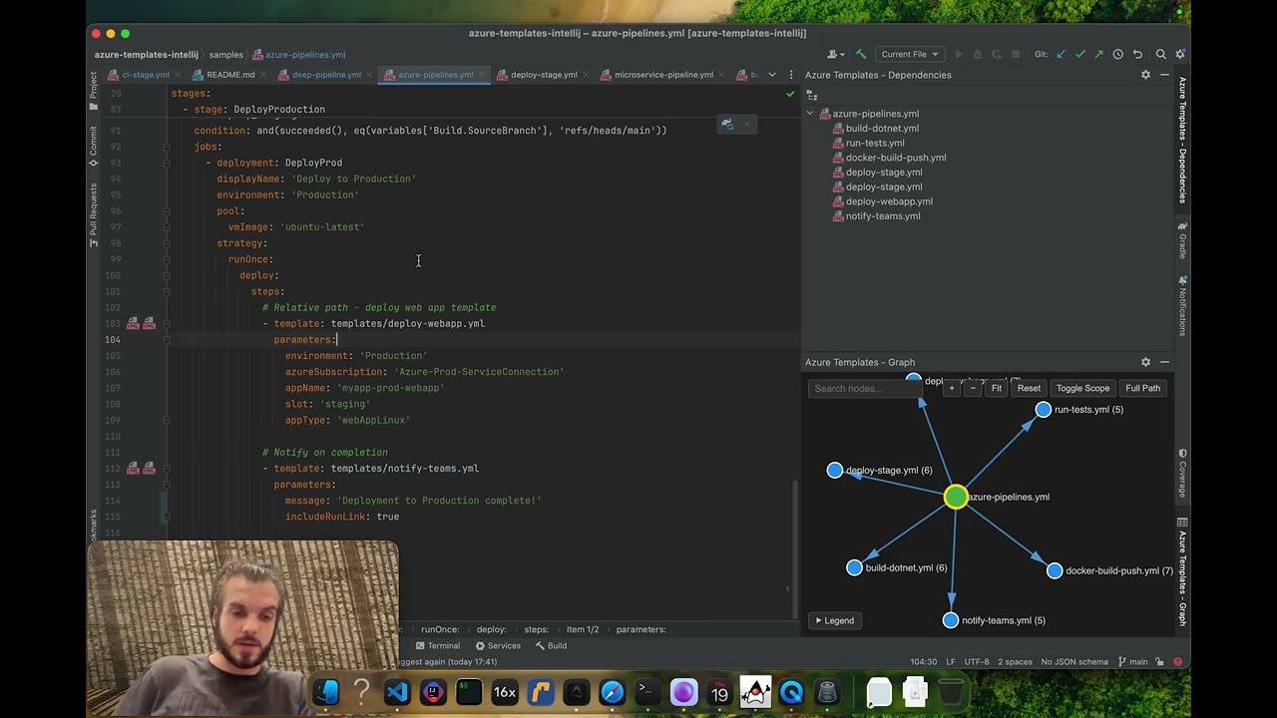
Task: Select notify-teams.yml in dependency tree
Action: coord(882,216)
